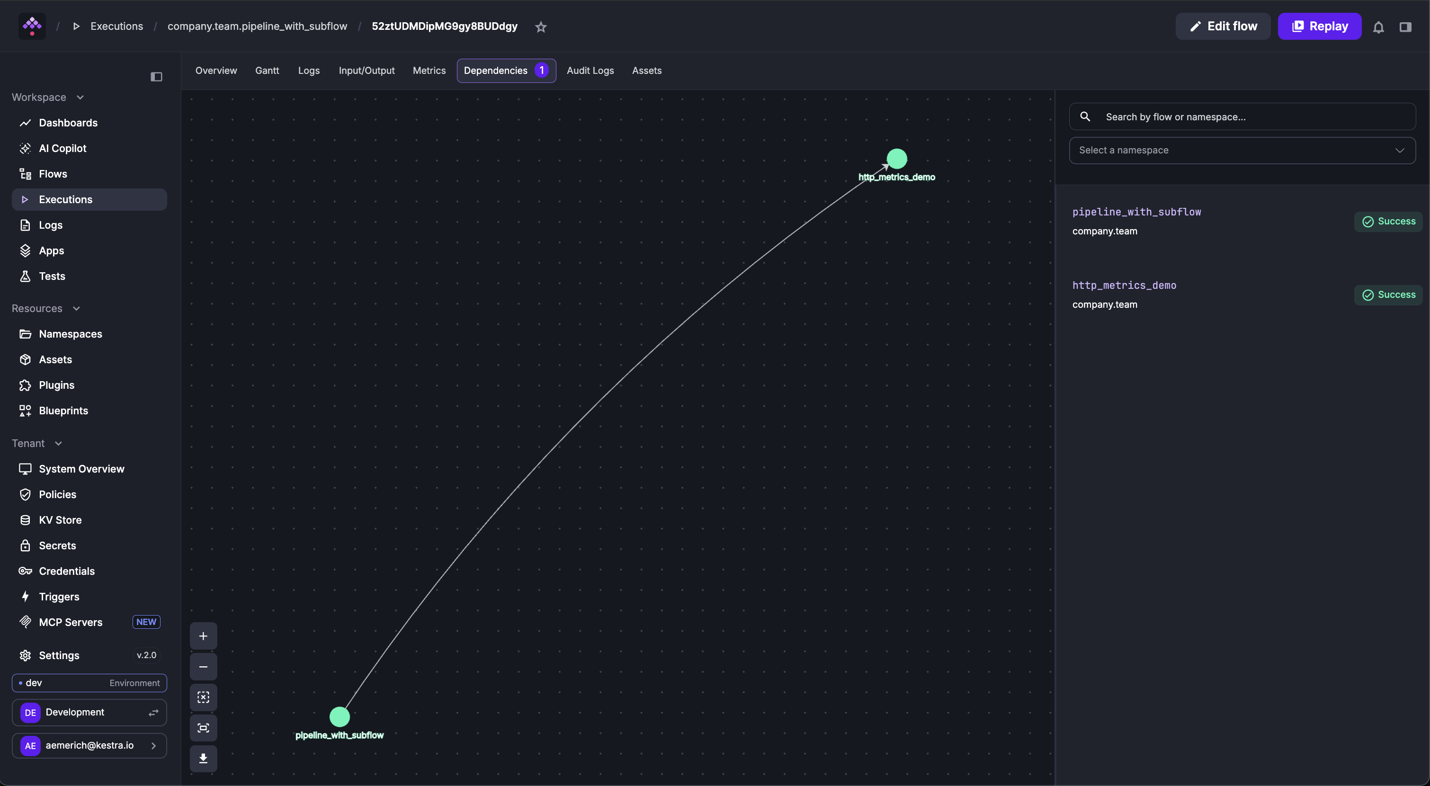Image resolution: width=1430 pixels, height=786 pixels.
Task: Go to Flows
Action: 89,174
